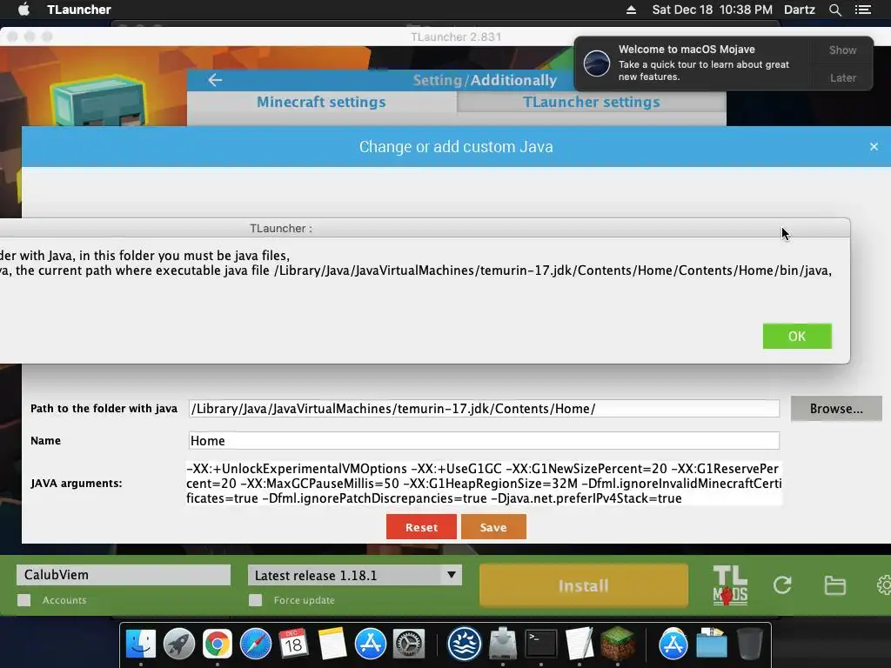
Task: Open Notification Center from the menu bar
Action: 862,10
